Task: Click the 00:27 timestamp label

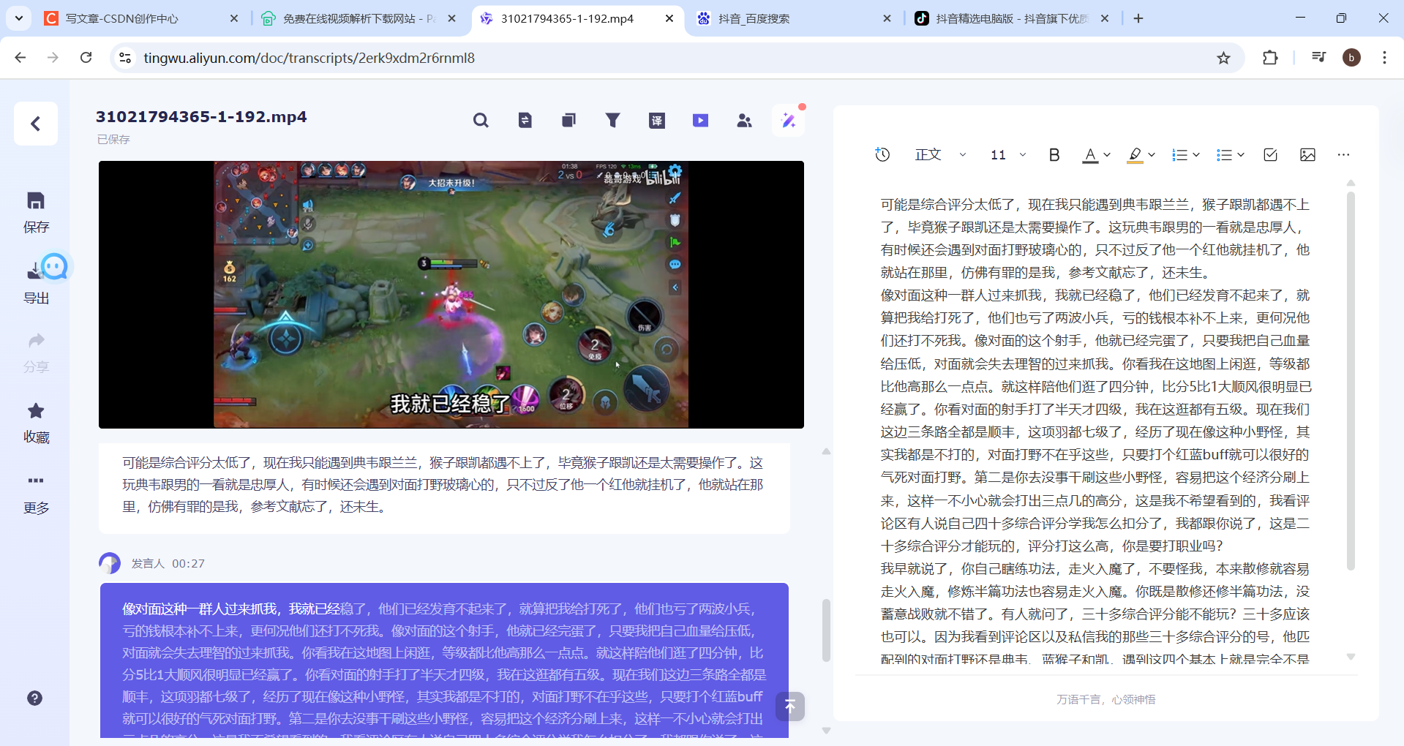Action: pos(189,563)
